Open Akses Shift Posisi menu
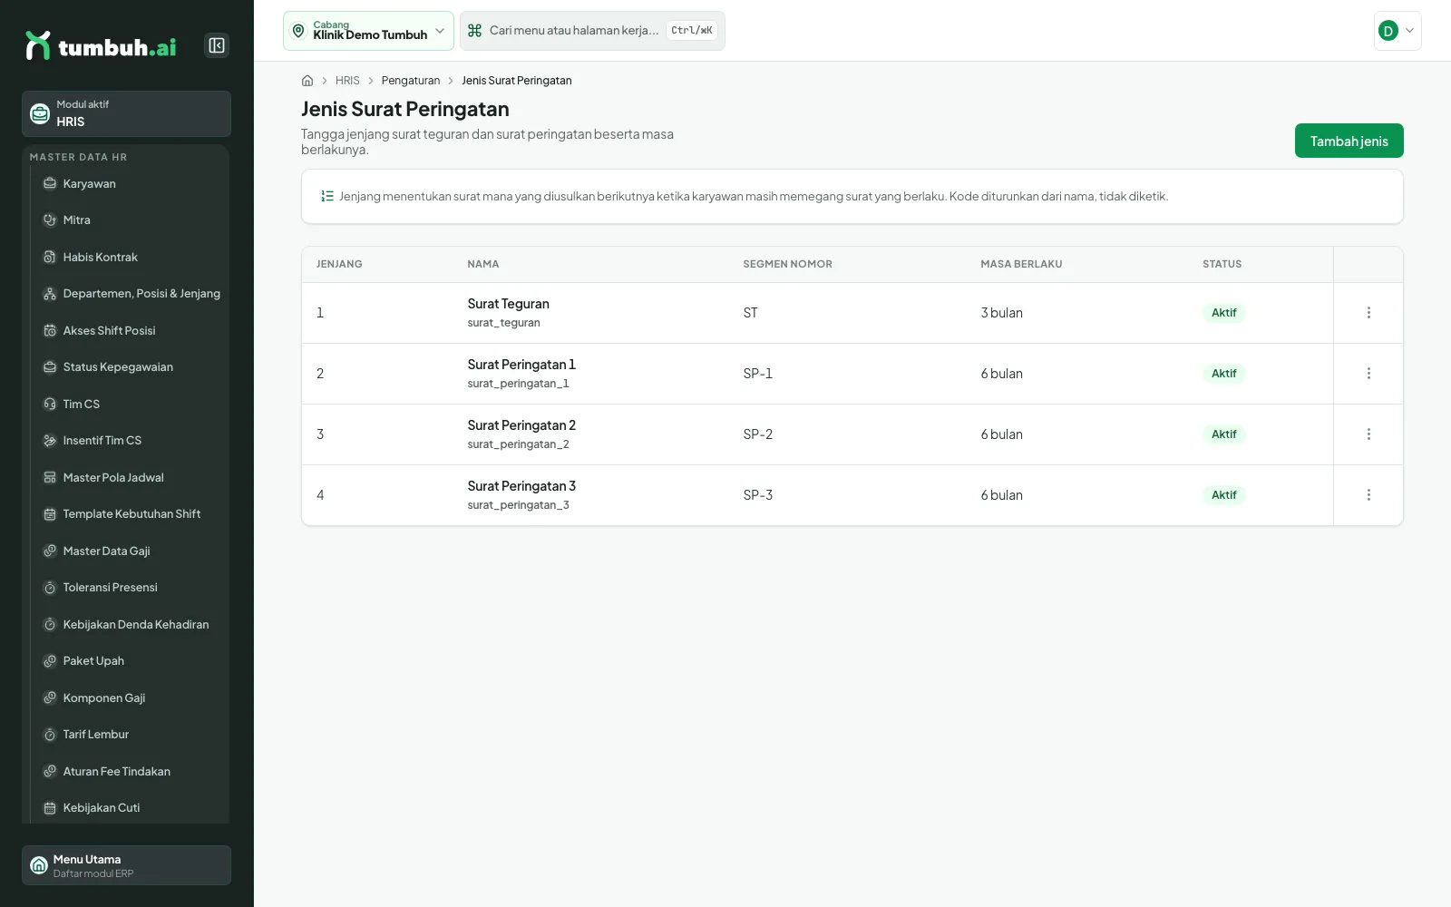Image resolution: width=1451 pixels, height=907 pixels. click(131, 330)
